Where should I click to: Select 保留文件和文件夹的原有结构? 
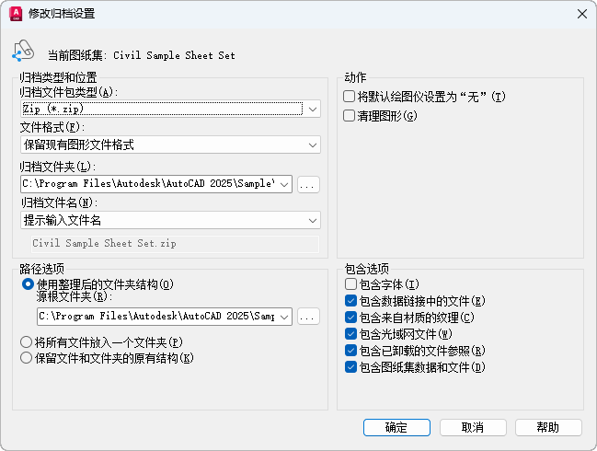pyautogui.click(x=28, y=358)
